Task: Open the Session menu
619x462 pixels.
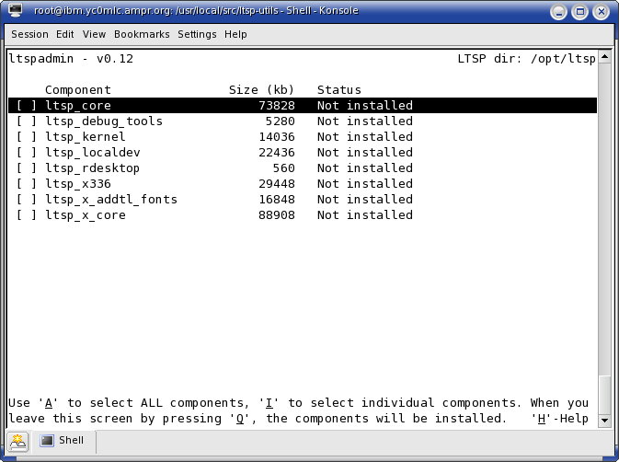Action: (29, 34)
